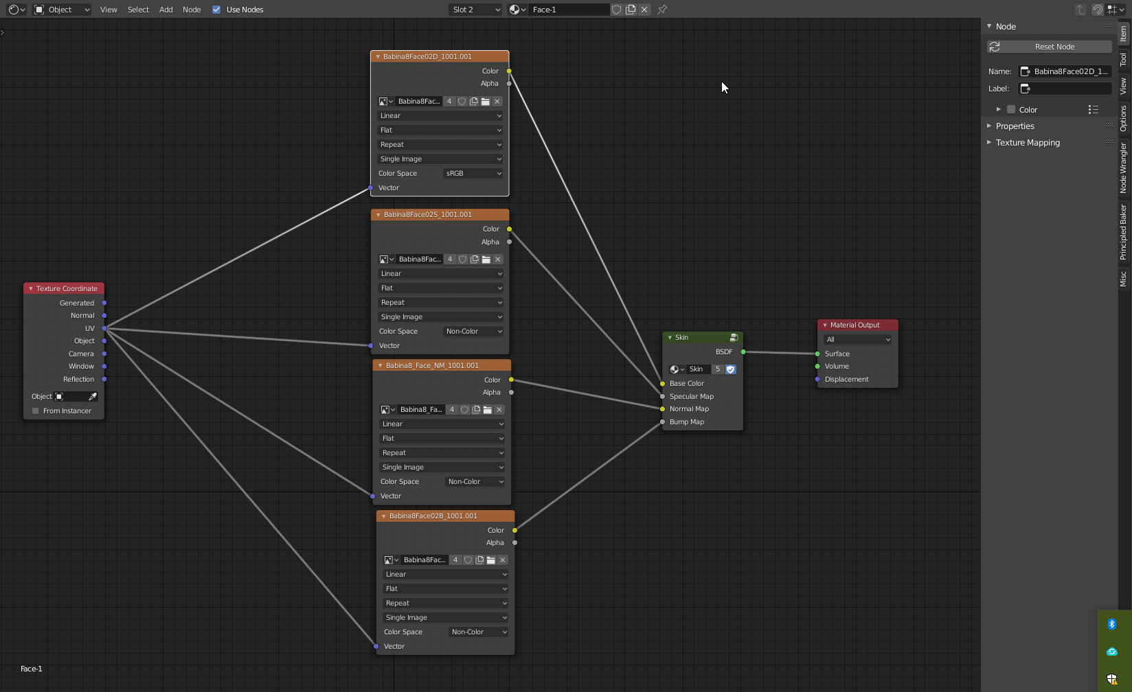The width and height of the screenshot is (1132, 692).
Task: Open the Slot 2 material slot dropdown
Action: pos(475,10)
